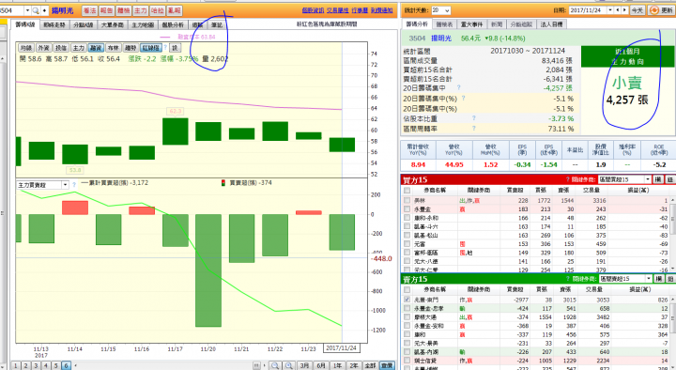Click the 賣方15 list vertical scrollbar
This screenshot has height=370, width=676.
point(672,332)
